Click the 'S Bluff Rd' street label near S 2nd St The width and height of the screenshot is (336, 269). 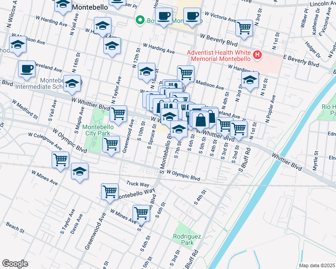pyautogui.click(x=245, y=160)
